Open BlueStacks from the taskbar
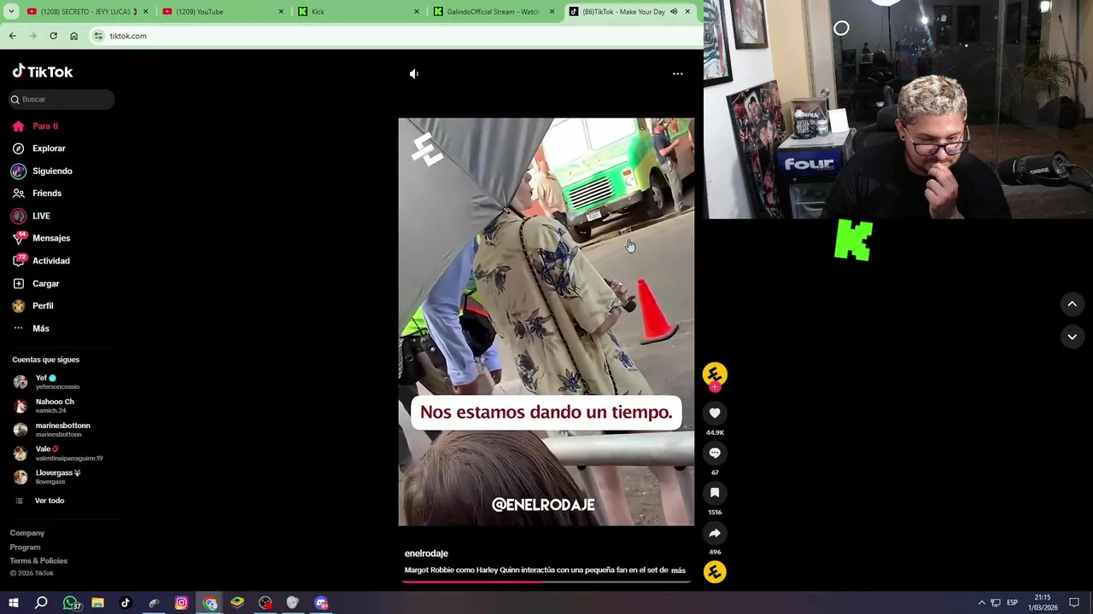Image resolution: width=1093 pixels, height=614 pixels. point(237,603)
